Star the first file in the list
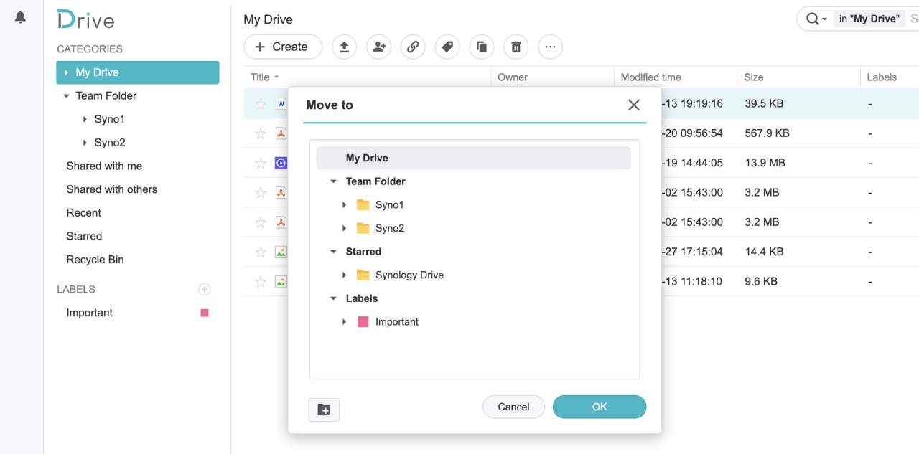 click(x=261, y=104)
